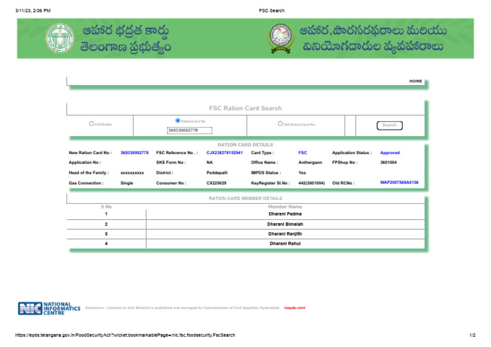The width and height of the screenshot is (491, 347).
Task: Click the RATION CARD DETAILS heading
Action: pos(245,145)
